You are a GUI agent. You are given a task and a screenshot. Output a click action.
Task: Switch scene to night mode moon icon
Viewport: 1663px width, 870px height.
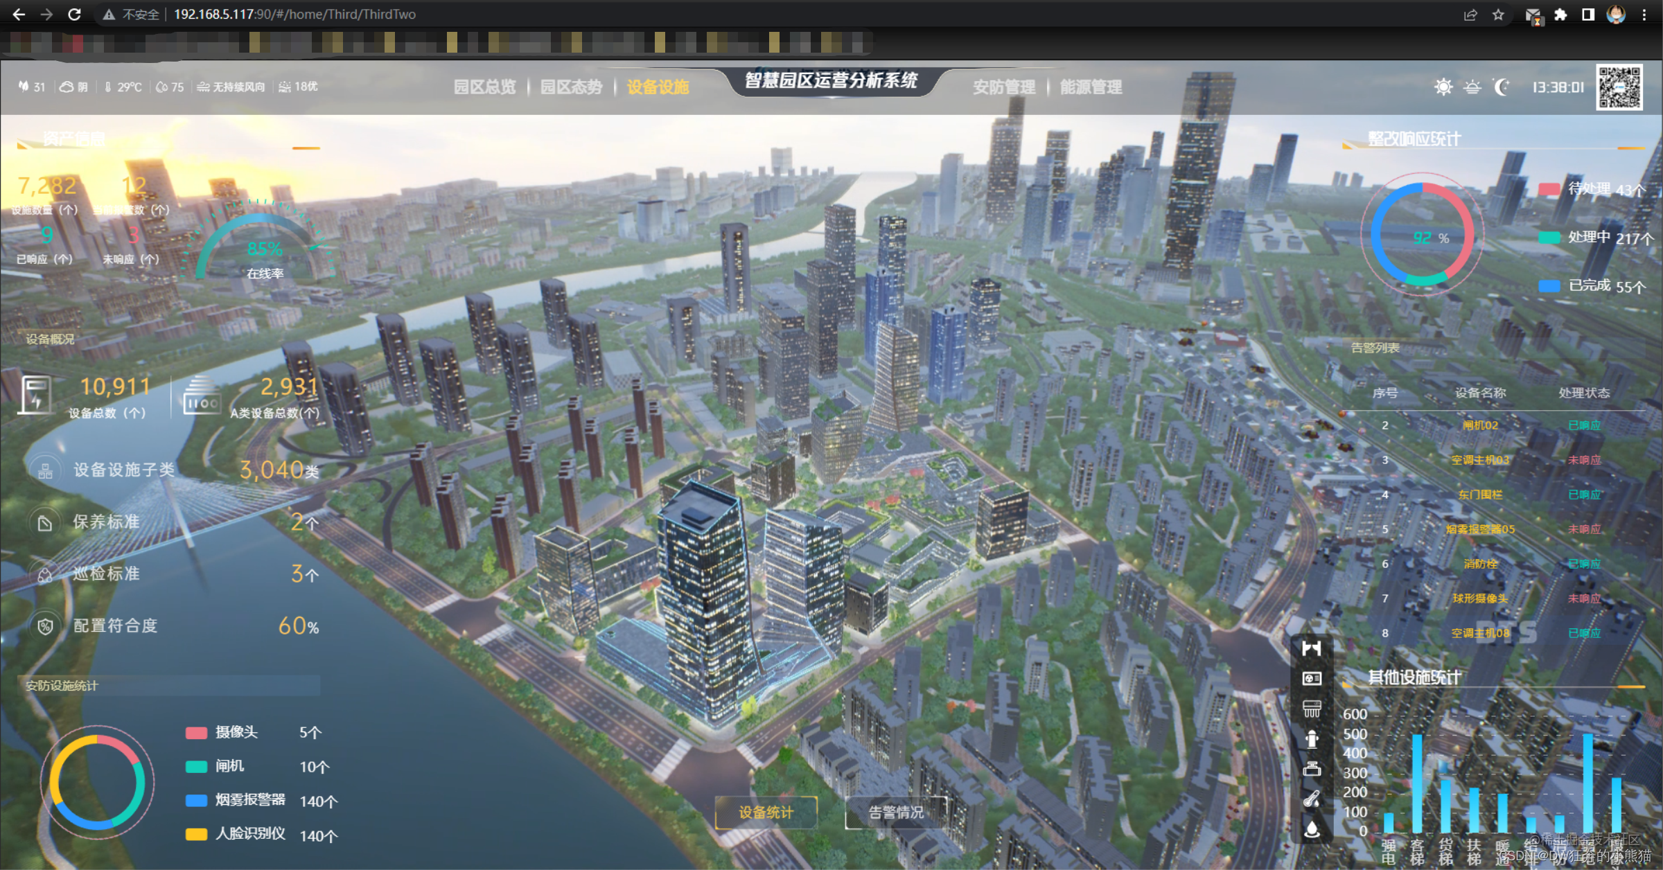click(1501, 87)
